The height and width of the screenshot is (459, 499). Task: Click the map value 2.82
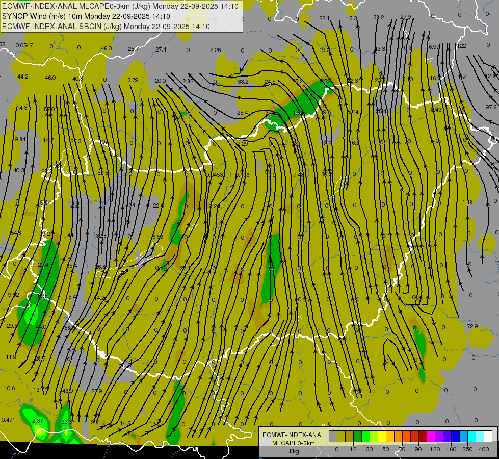188,81
